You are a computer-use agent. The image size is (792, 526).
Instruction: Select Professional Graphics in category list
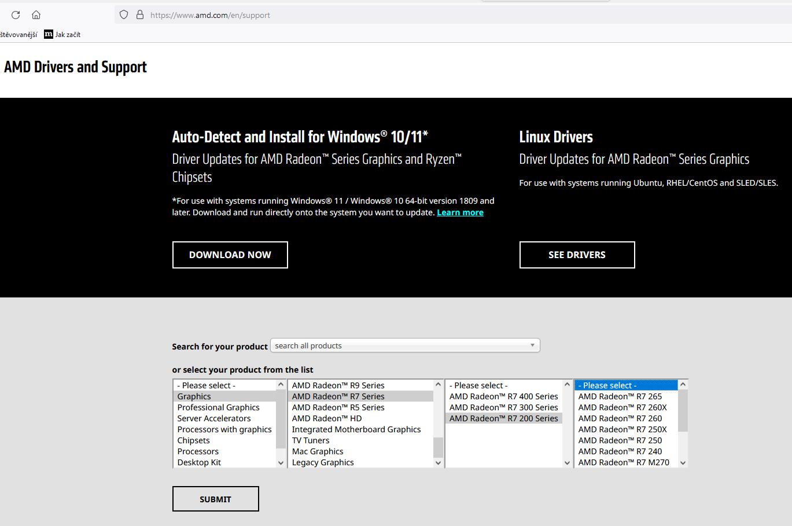[218, 407]
